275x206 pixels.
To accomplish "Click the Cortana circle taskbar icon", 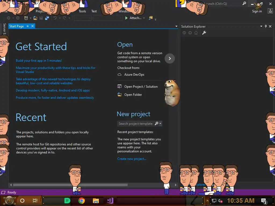I will pos(22,201).
